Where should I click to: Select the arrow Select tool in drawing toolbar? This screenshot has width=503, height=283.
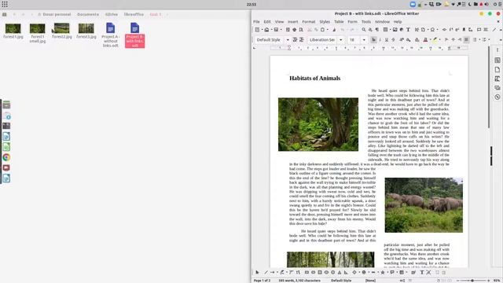pos(257,273)
